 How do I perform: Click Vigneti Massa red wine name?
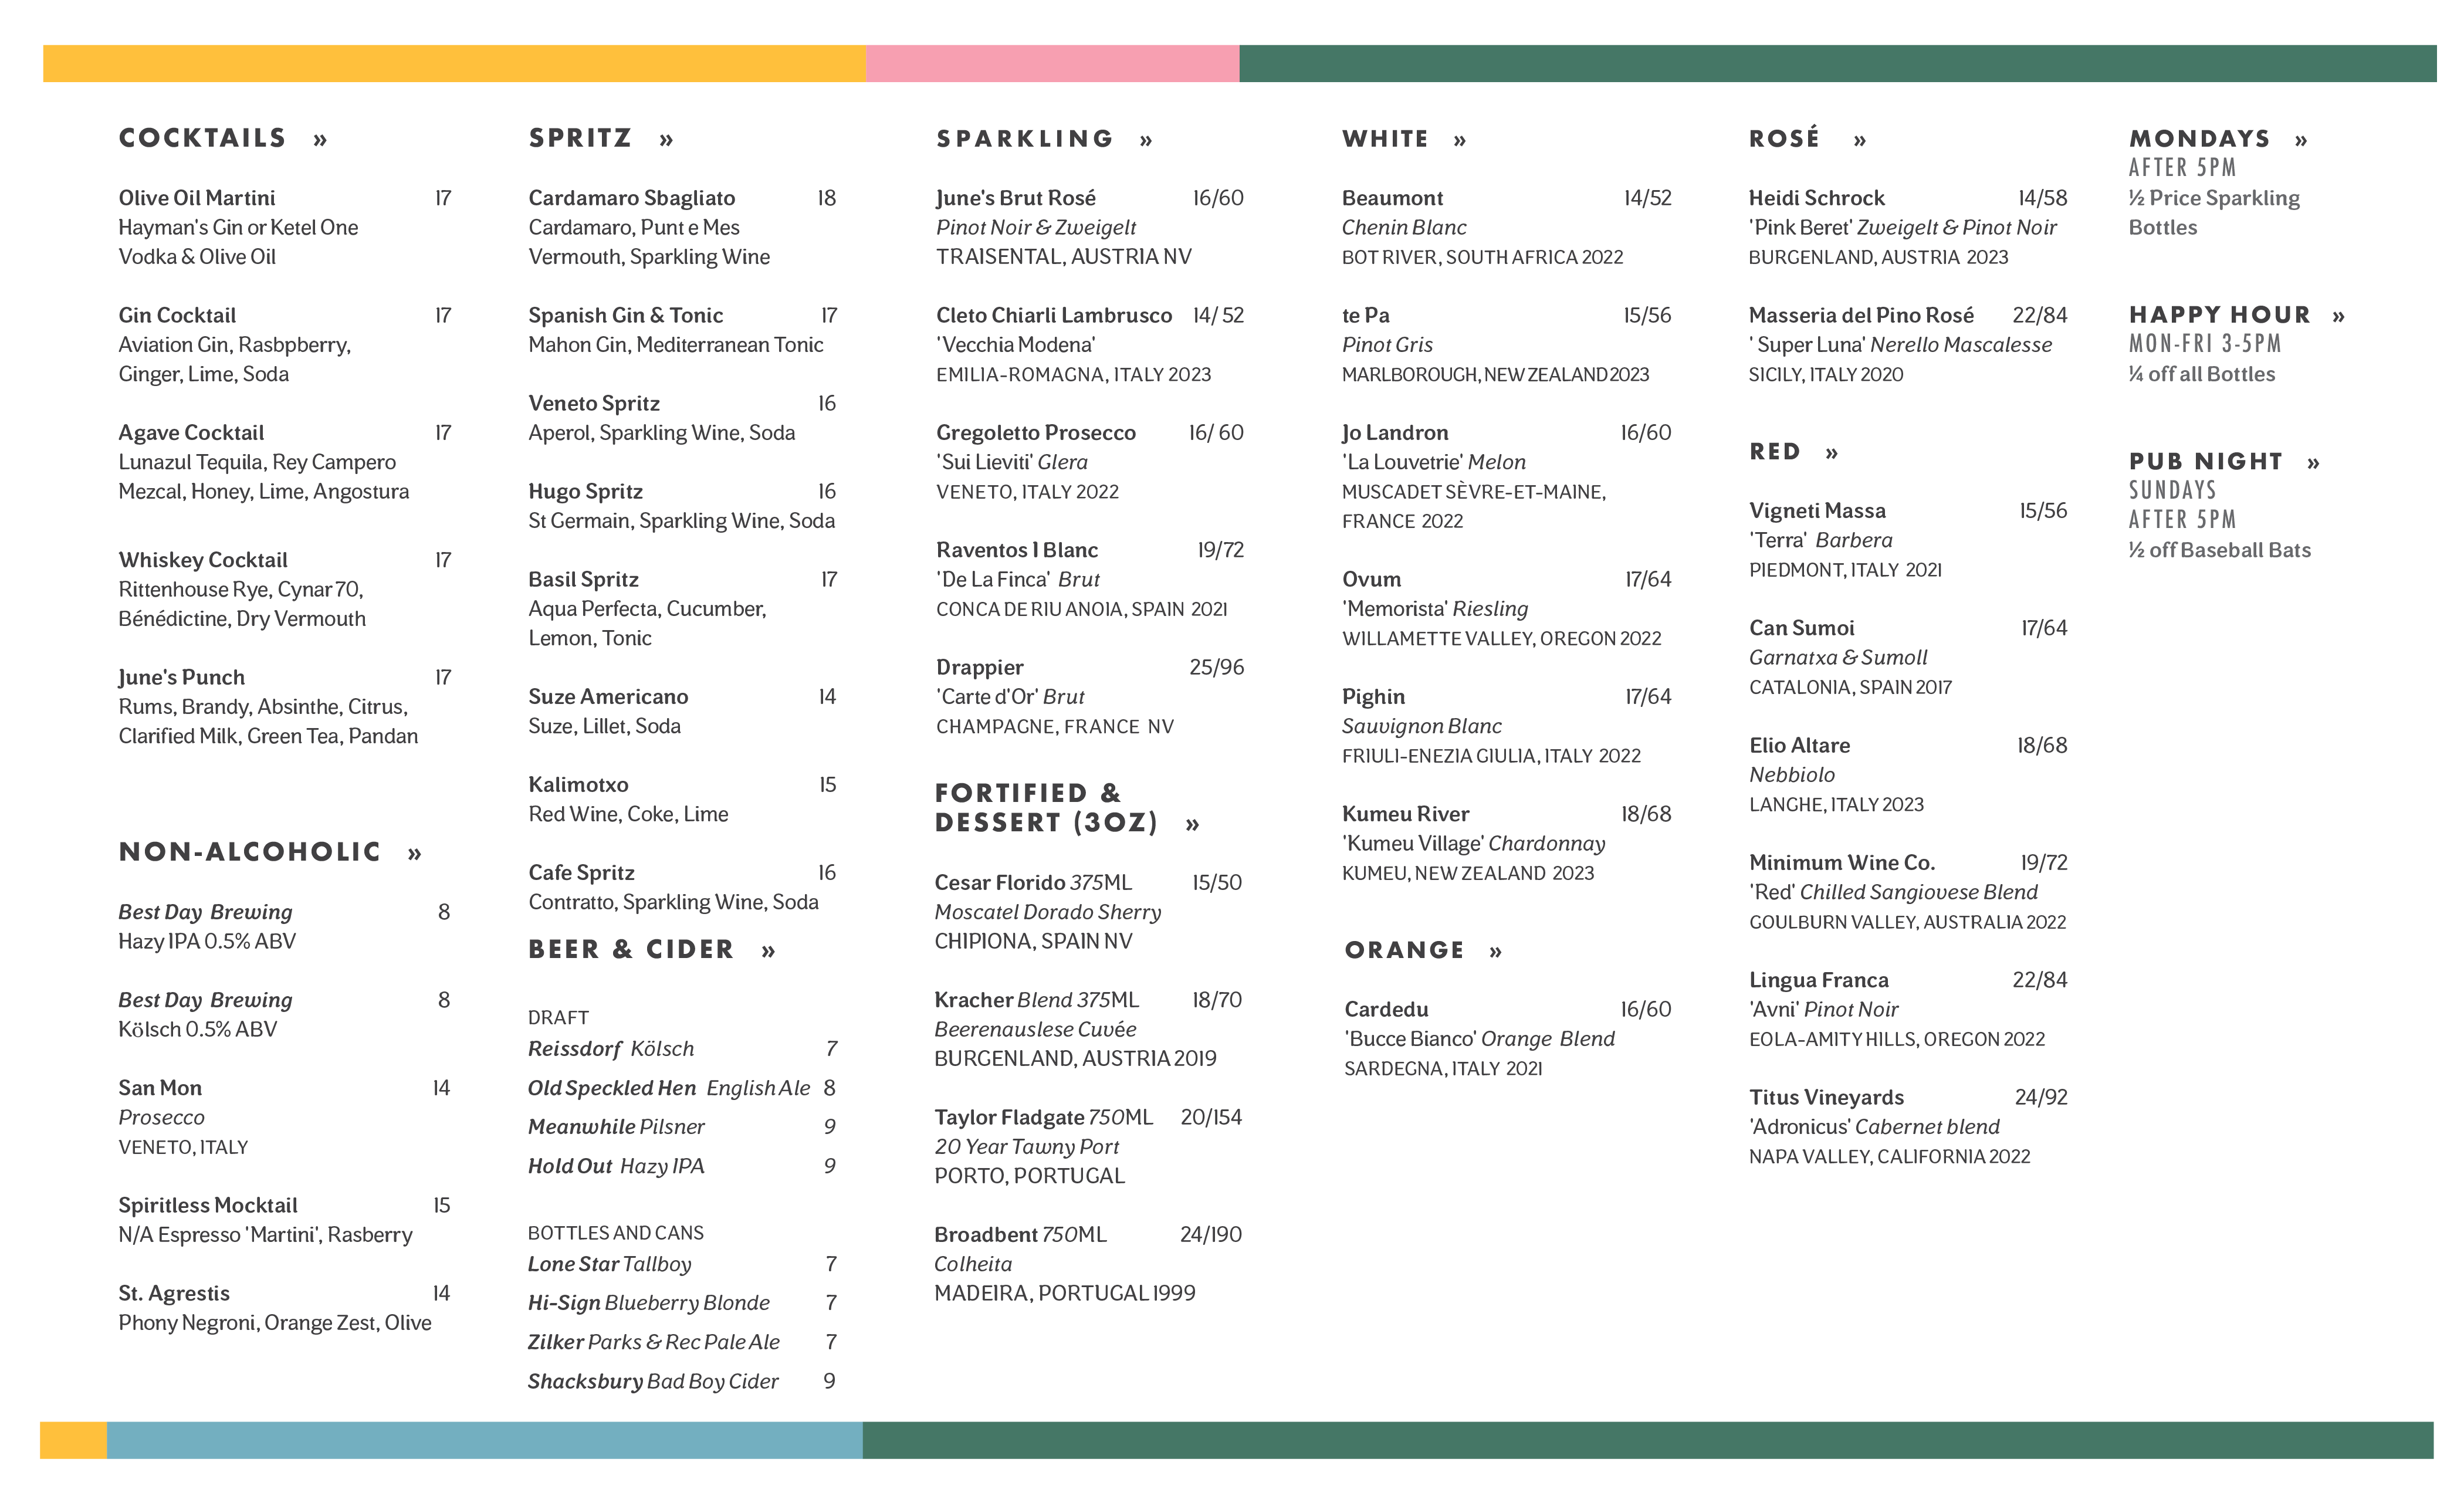[x=1817, y=511]
